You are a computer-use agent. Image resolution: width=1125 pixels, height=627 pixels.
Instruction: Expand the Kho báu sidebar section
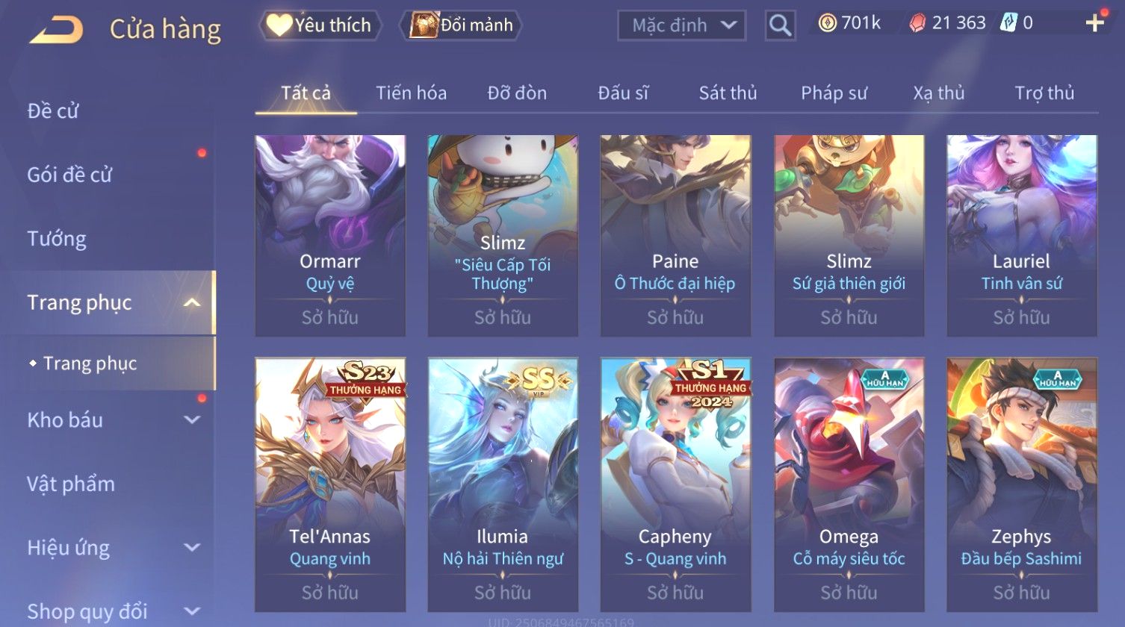tap(192, 419)
